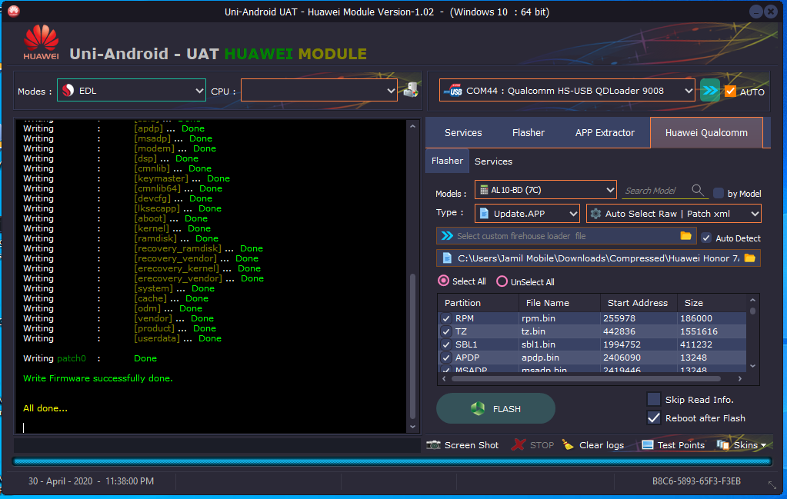
Task: Open the Models AL10-BD (7C) dropdown
Action: [545, 190]
